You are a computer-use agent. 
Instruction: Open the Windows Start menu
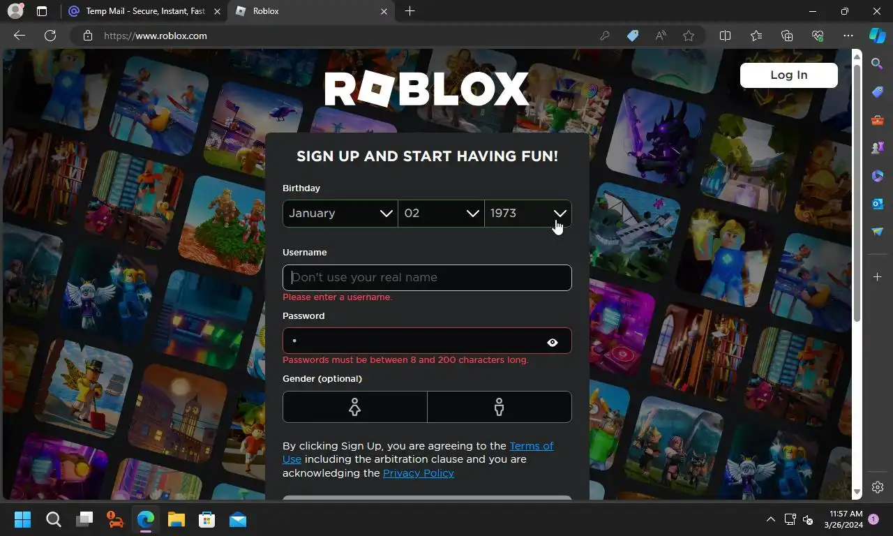click(22, 519)
